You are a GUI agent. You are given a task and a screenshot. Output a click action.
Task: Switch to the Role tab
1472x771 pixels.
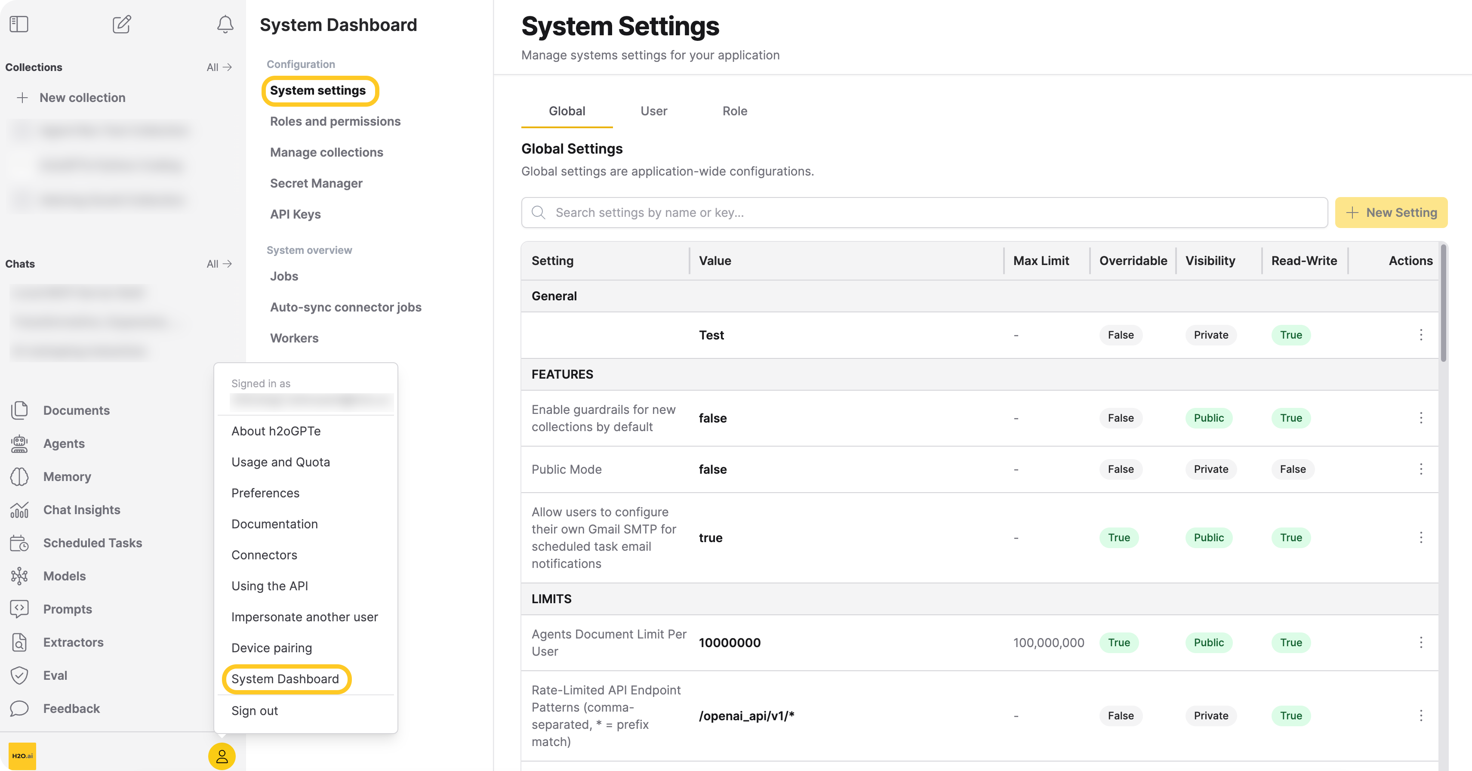pyautogui.click(x=735, y=111)
